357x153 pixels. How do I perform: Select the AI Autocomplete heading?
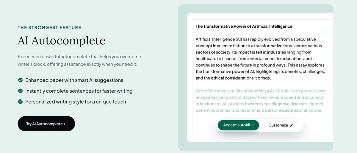(62, 40)
